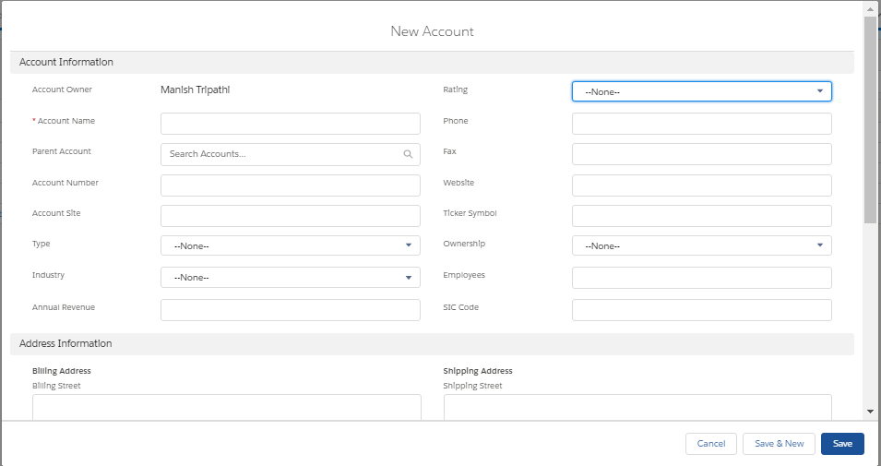Open the Rating dropdown
The image size is (881, 466).
click(701, 91)
